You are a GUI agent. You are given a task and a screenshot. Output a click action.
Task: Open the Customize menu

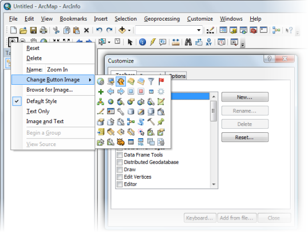tap(200, 19)
